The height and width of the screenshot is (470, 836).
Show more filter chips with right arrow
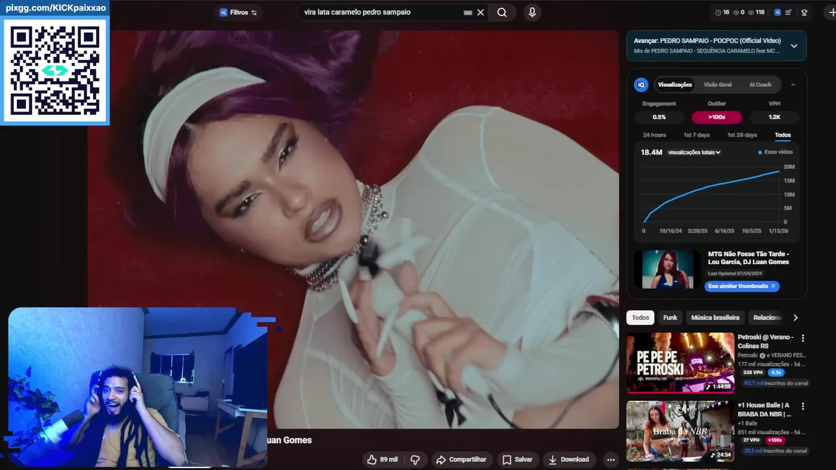(795, 317)
